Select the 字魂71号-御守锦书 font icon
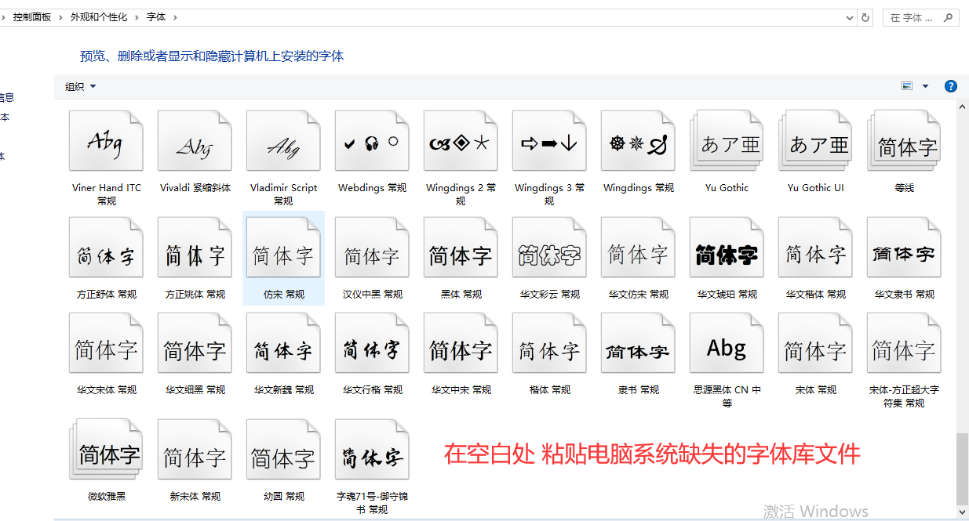969x521 pixels. tap(373, 450)
